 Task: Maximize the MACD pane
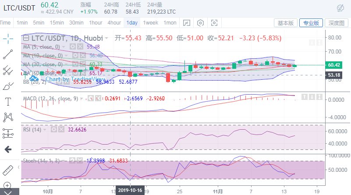(319, 97)
